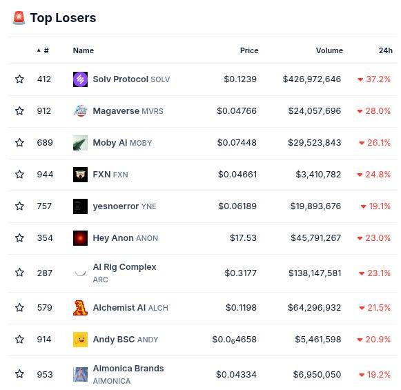Screen dimensions: 401x390
Task: Favorite Solv Protocol with the star
Action: coord(19,79)
